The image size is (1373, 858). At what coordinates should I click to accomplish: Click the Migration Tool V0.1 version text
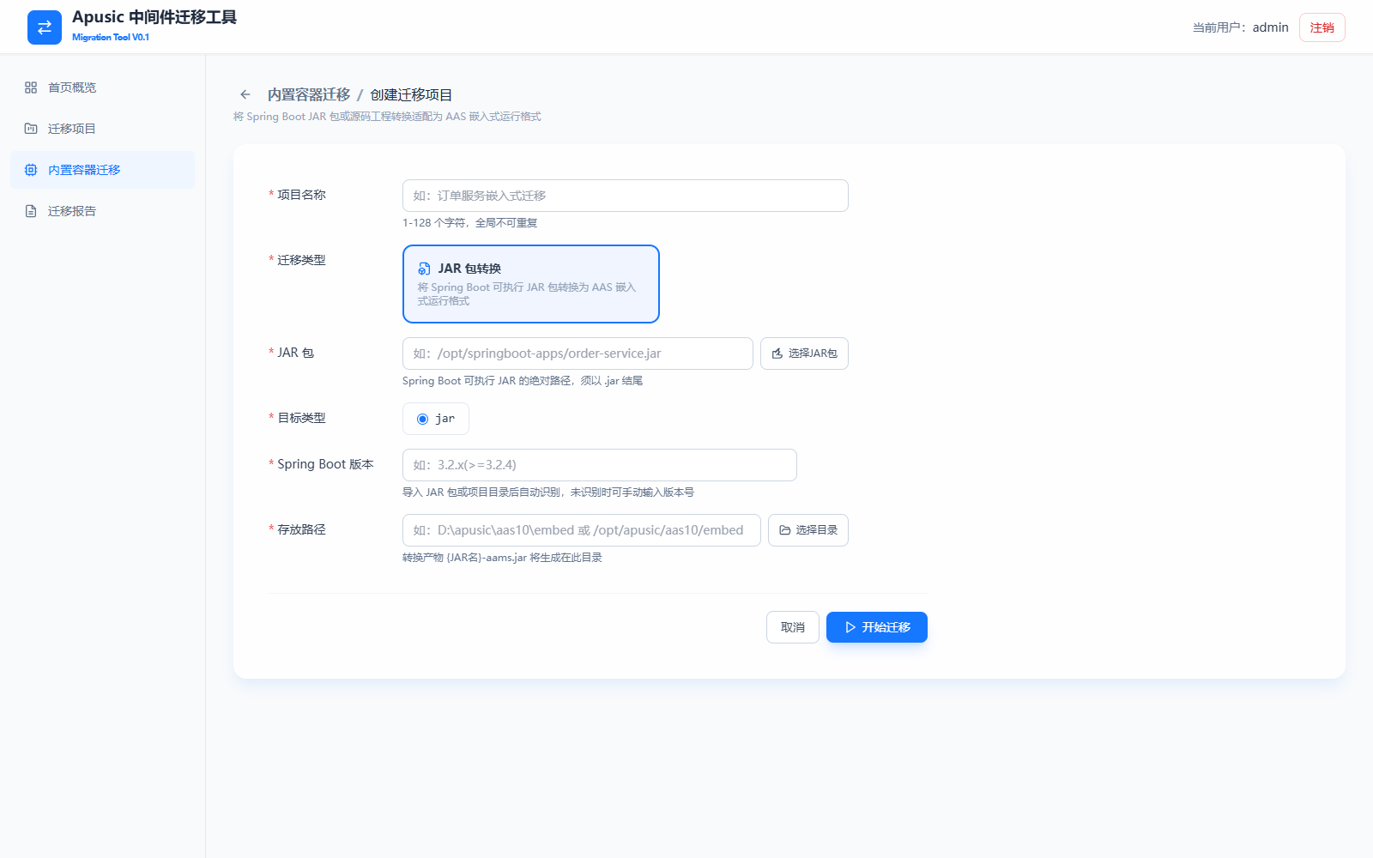[x=111, y=38]
